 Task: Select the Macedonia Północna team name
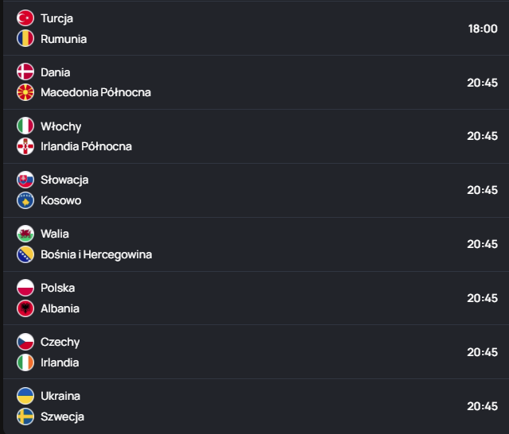95,92
